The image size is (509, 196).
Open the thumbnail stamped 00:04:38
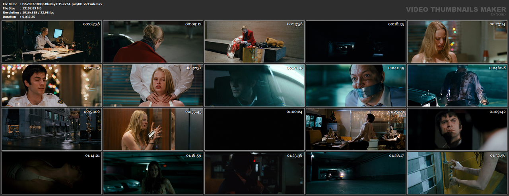tap(52, 42)
